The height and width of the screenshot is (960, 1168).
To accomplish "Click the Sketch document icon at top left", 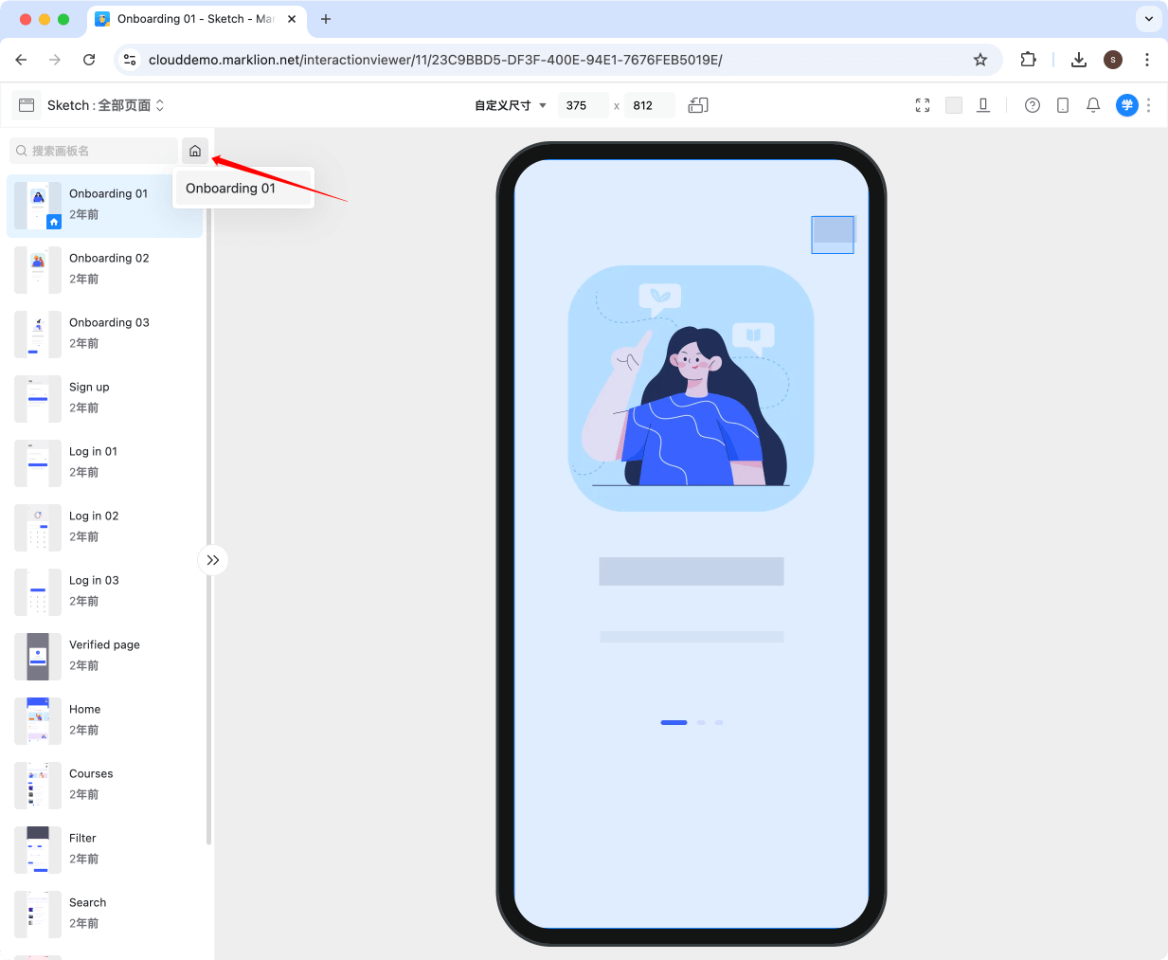I will [26, 105].
